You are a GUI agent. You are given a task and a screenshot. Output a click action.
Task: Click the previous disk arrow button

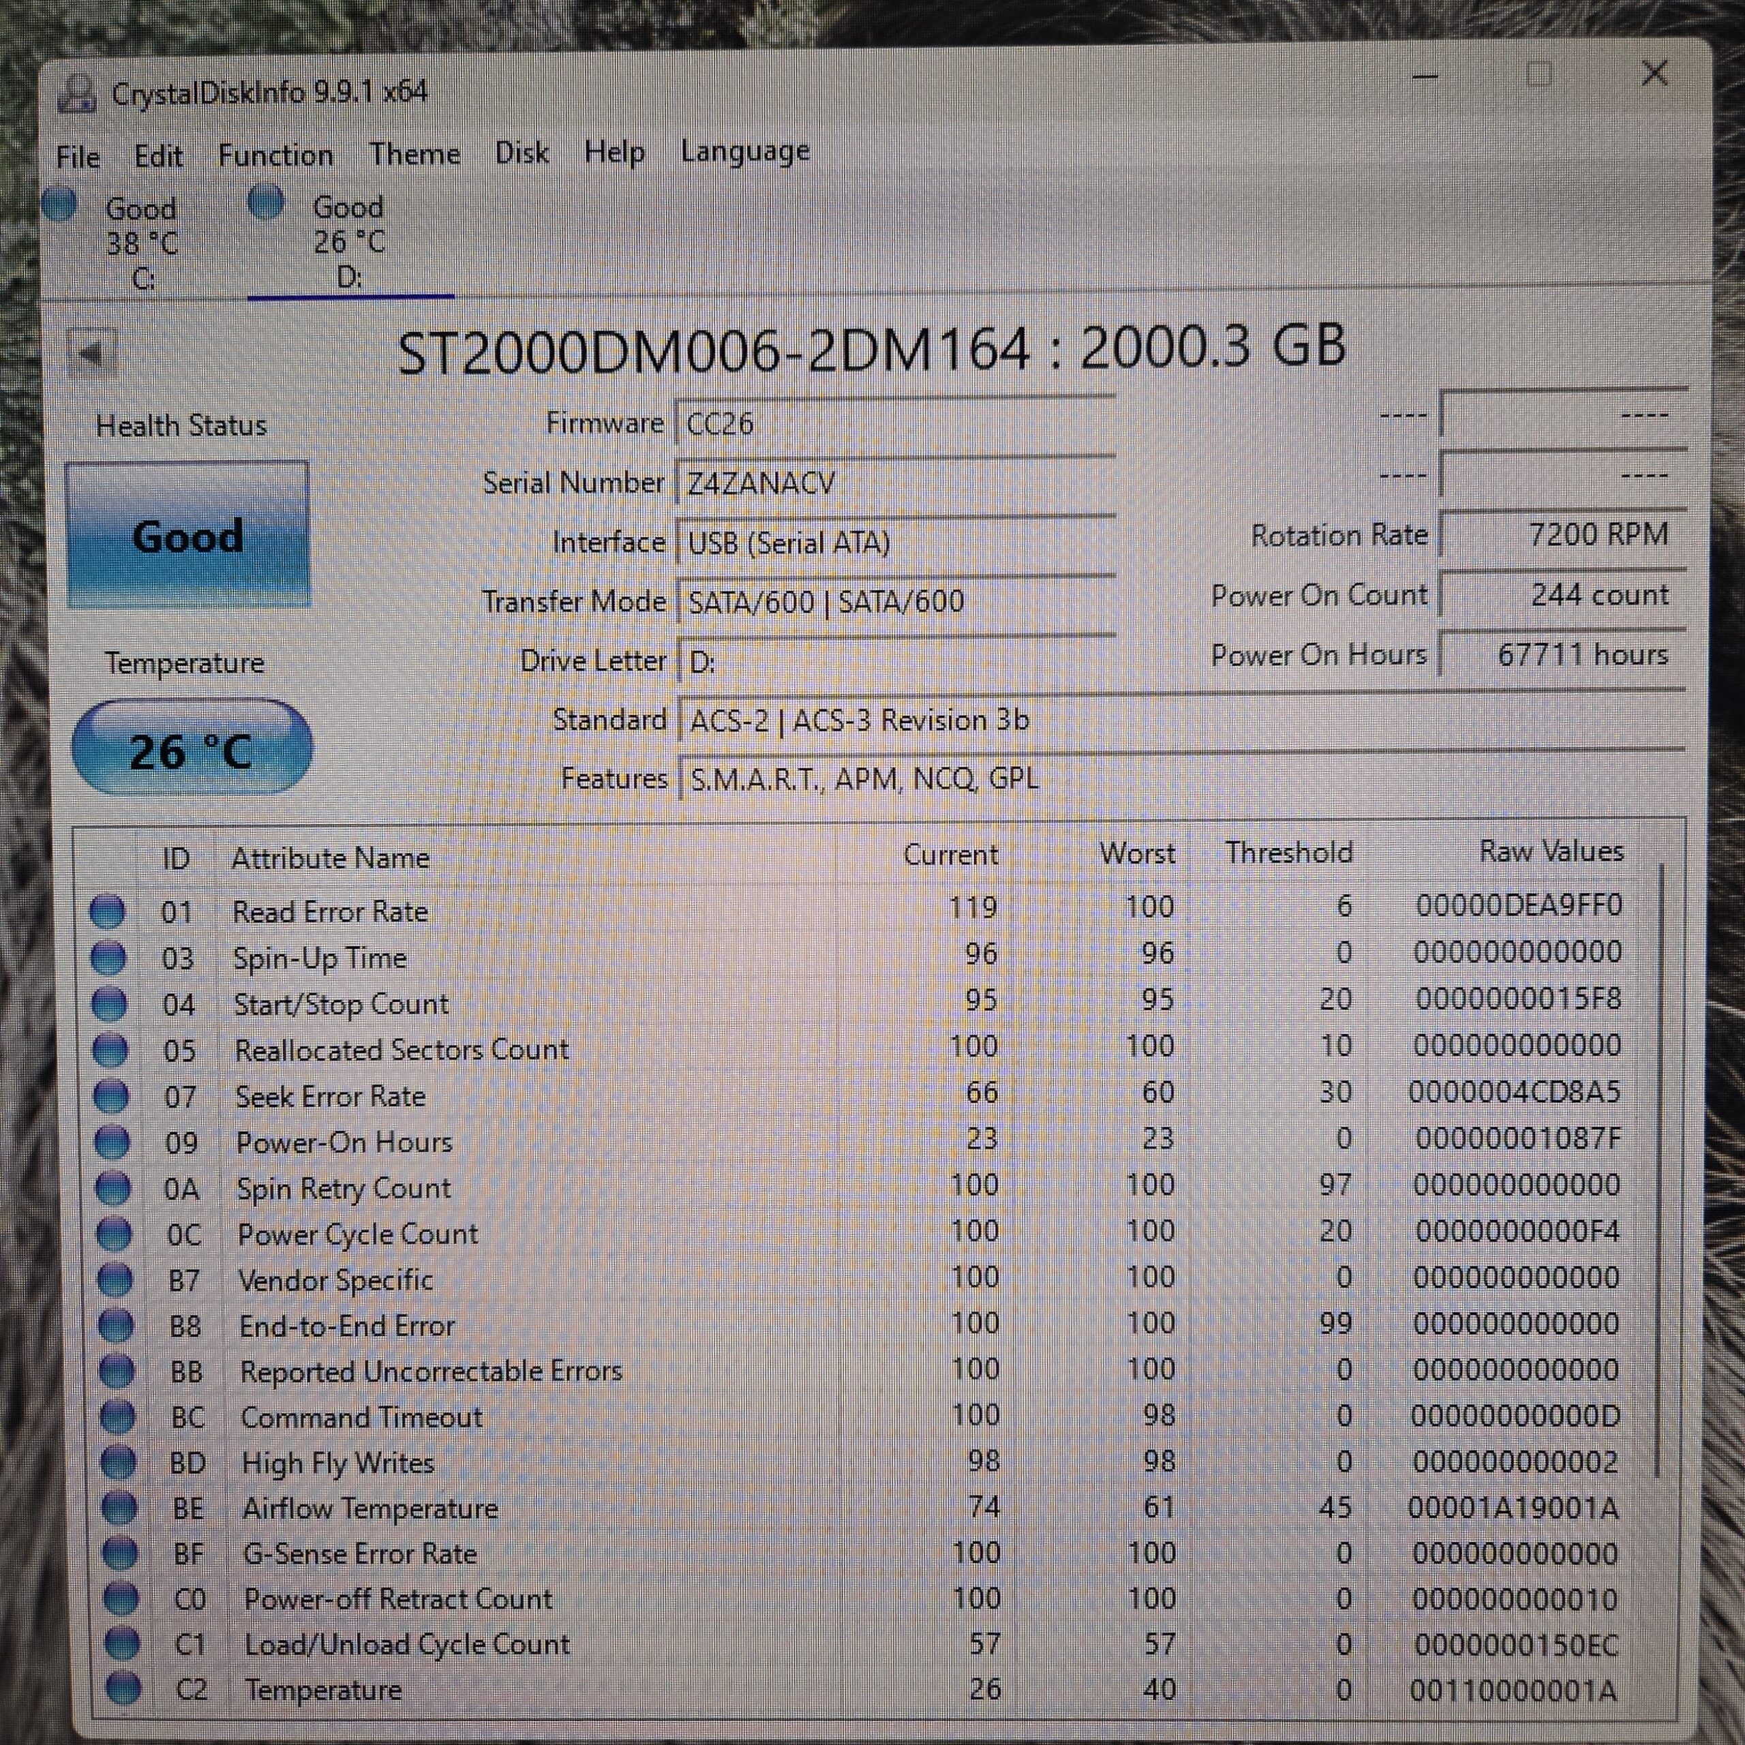[92, 353]
